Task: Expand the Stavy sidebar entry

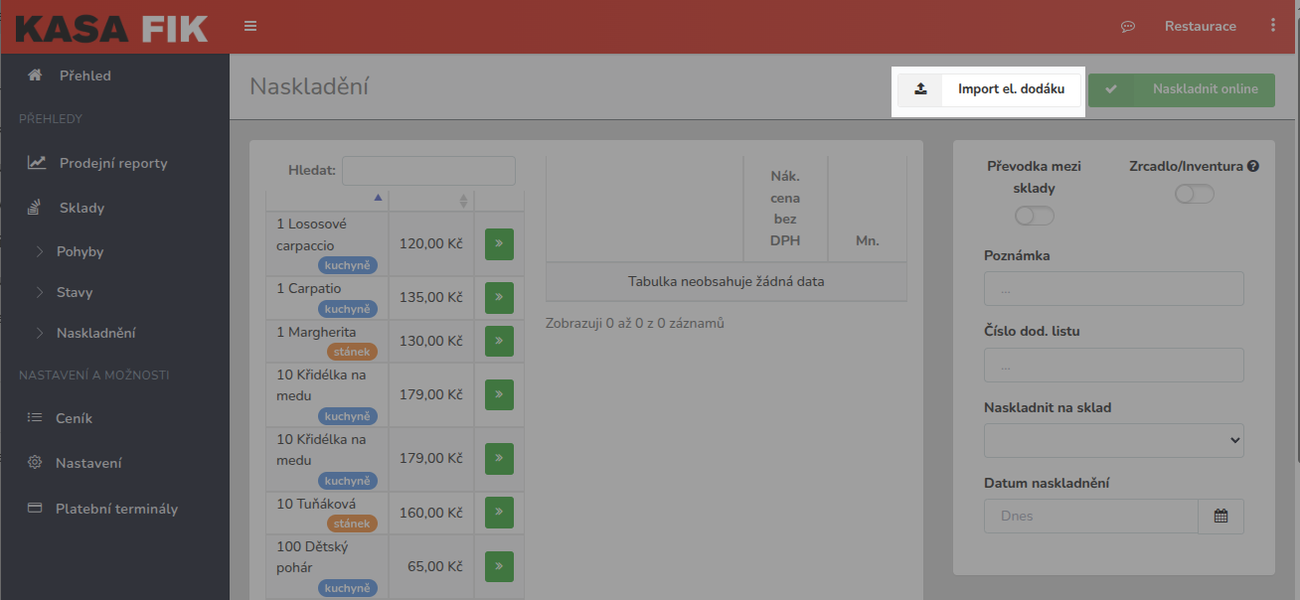Action: [75, 292]
